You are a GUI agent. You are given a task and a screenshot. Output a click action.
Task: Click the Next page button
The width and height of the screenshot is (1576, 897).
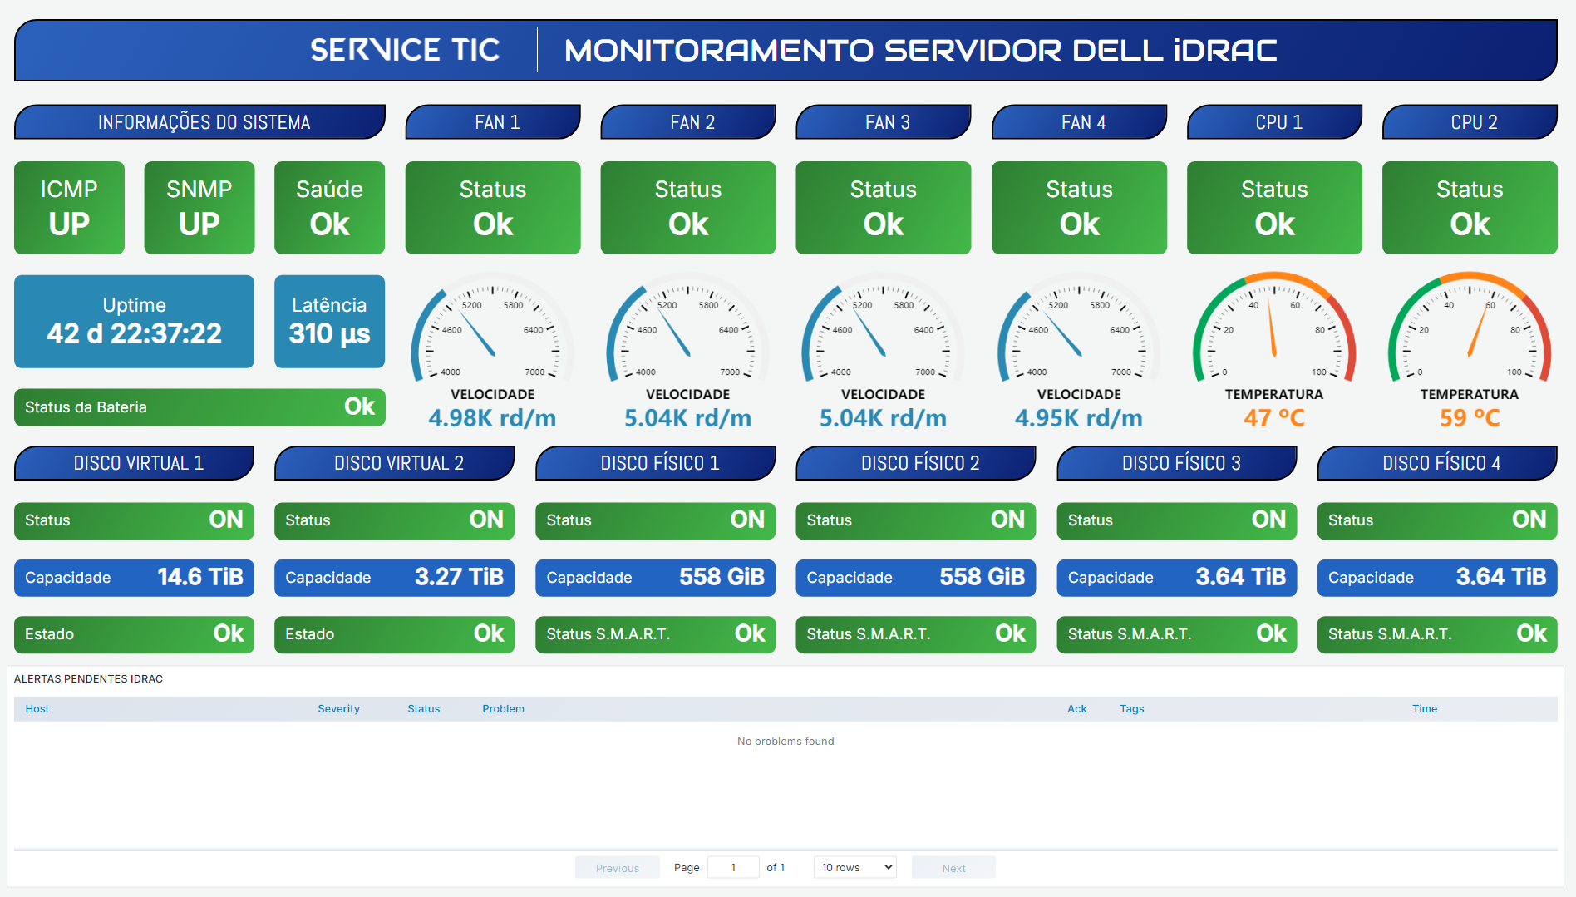[x=953, y=868]
